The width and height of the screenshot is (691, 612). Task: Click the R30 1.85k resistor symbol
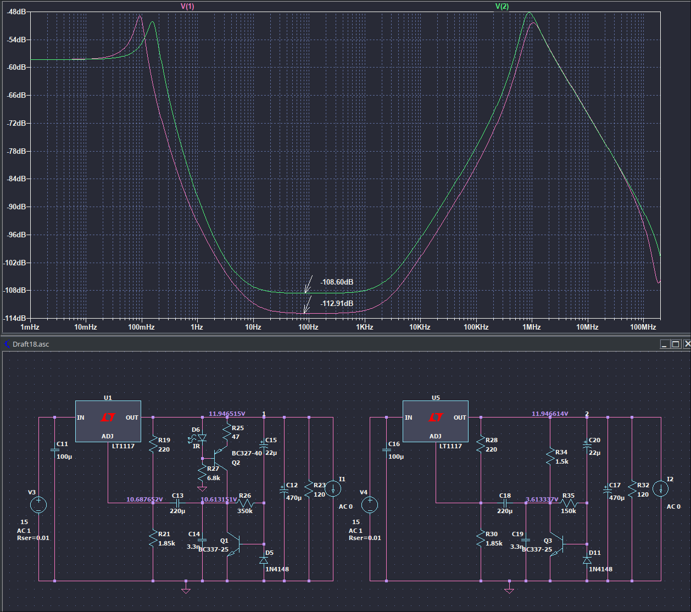[481, 537]
